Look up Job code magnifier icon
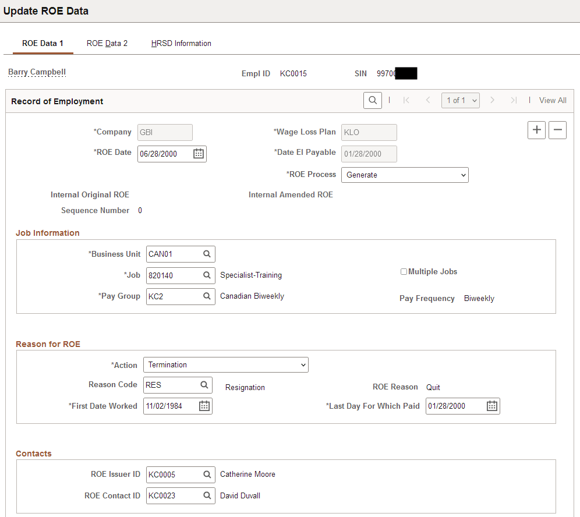Image resolution: width=580 pixels, height=517 pixels. click(207, 275)
